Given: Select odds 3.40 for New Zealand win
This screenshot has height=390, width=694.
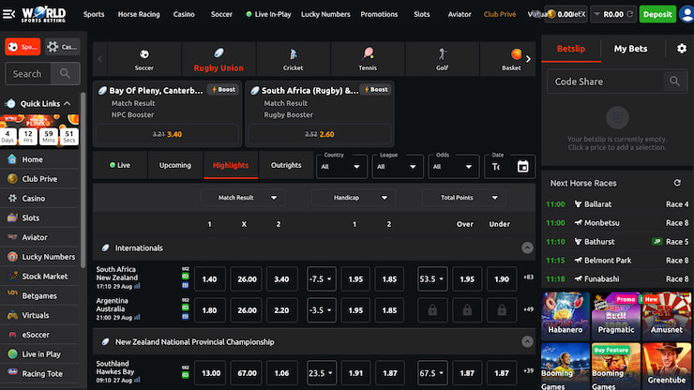Looking at the screenshot, I should tap(281, 278).
